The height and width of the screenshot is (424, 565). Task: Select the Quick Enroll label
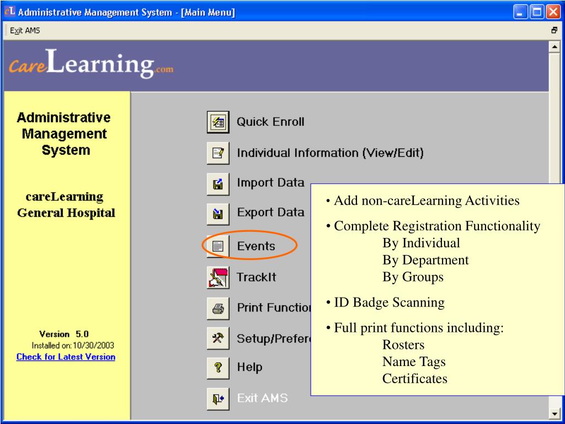coord(270,122)
